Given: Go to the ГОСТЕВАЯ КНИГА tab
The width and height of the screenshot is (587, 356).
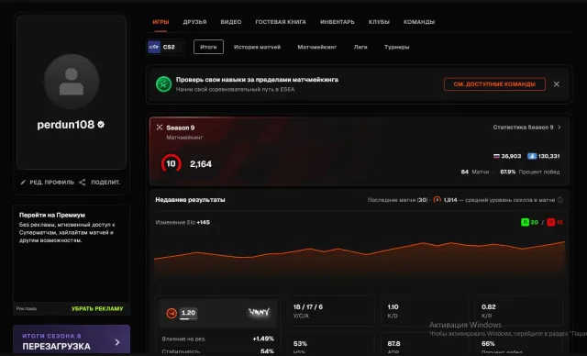Looking at the screenshot, I should coord(281,22).
